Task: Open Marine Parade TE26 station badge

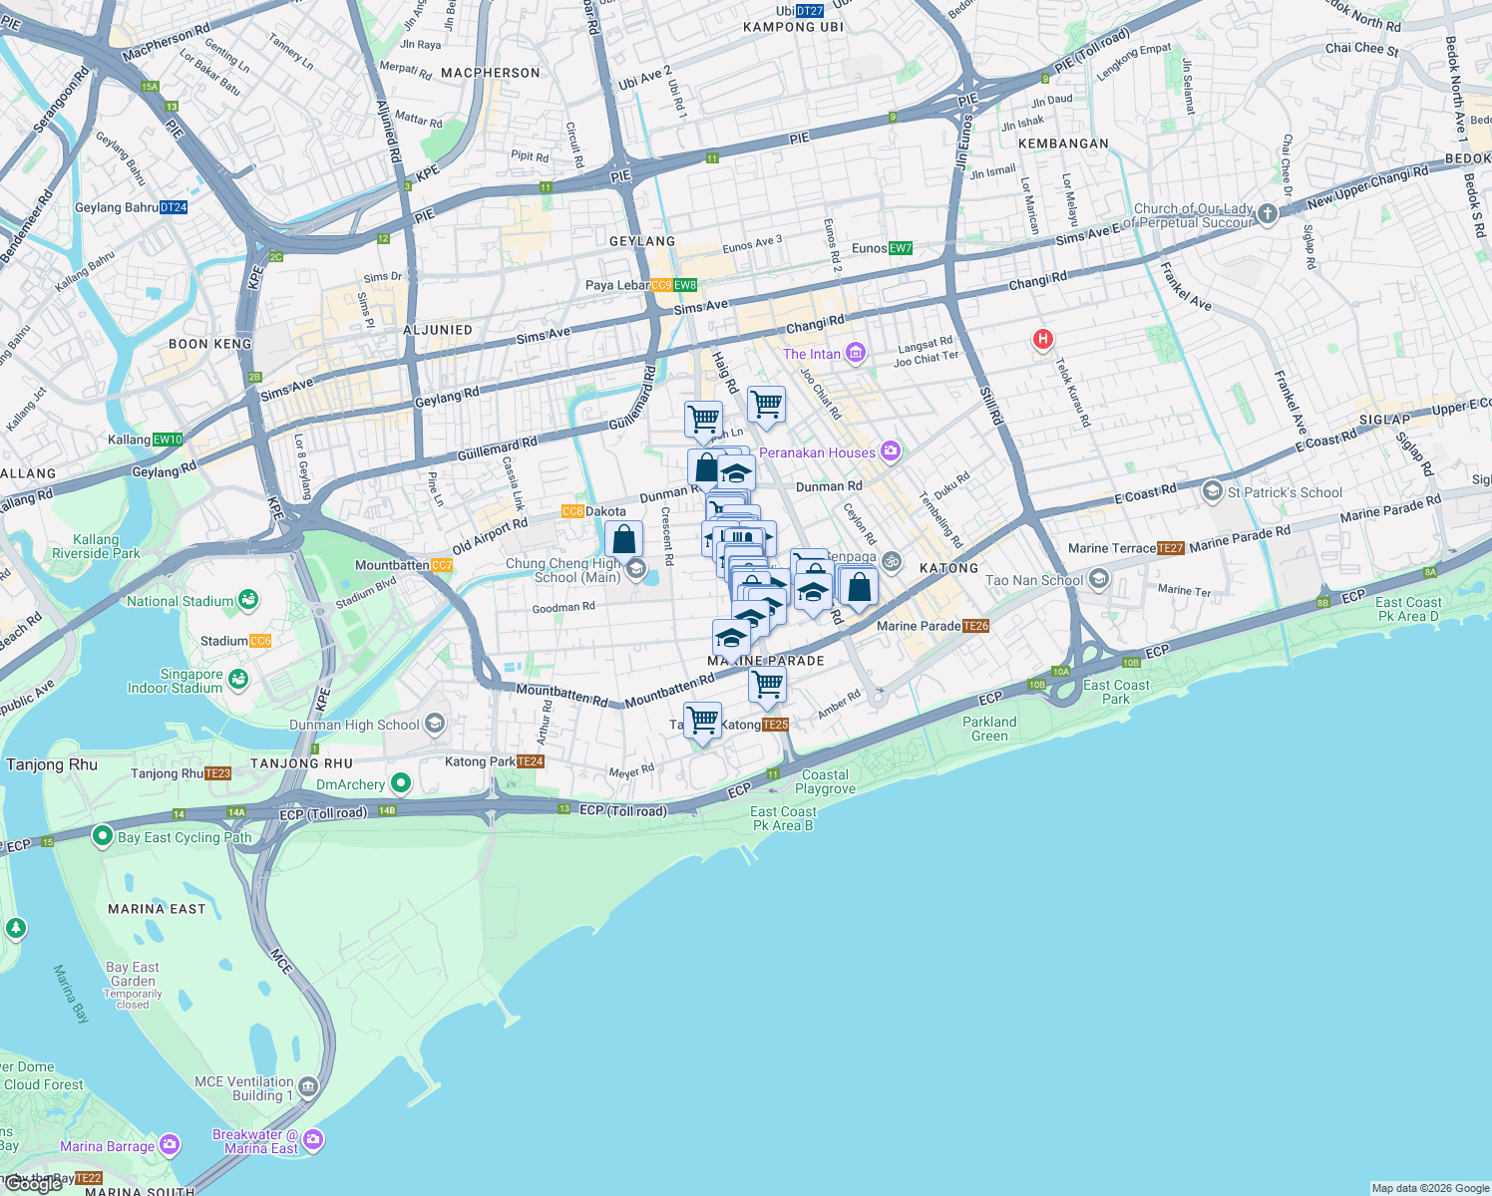Action: tap(976, 626)
